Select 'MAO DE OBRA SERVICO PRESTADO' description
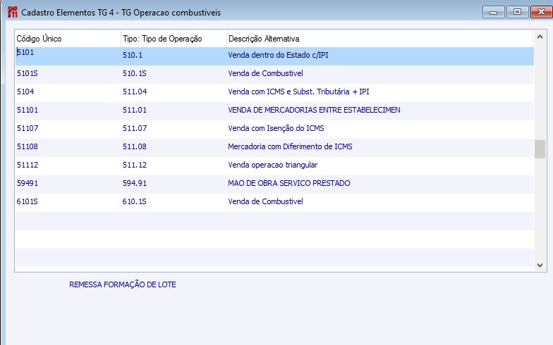This screenshot has width=553, height=345. [x=289, y=183]
